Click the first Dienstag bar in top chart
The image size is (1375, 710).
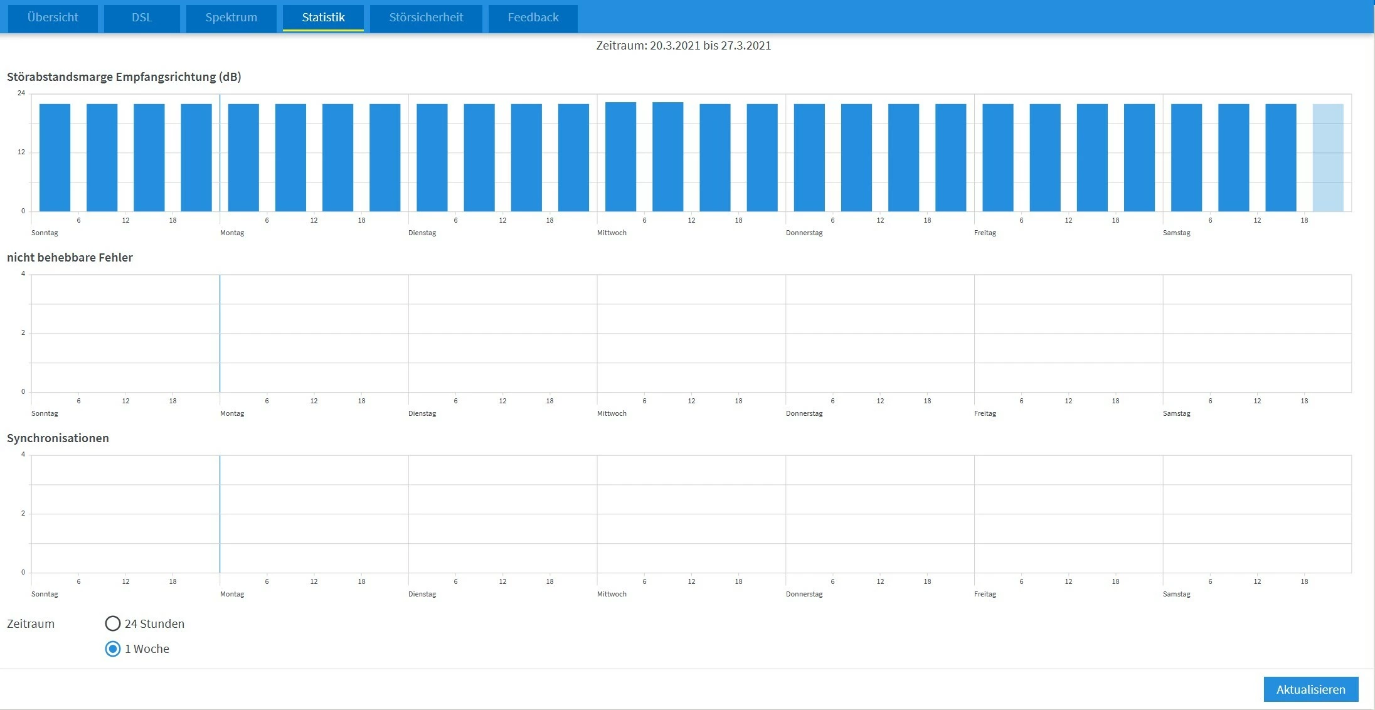pyautogui.click(x=432, y=157)
